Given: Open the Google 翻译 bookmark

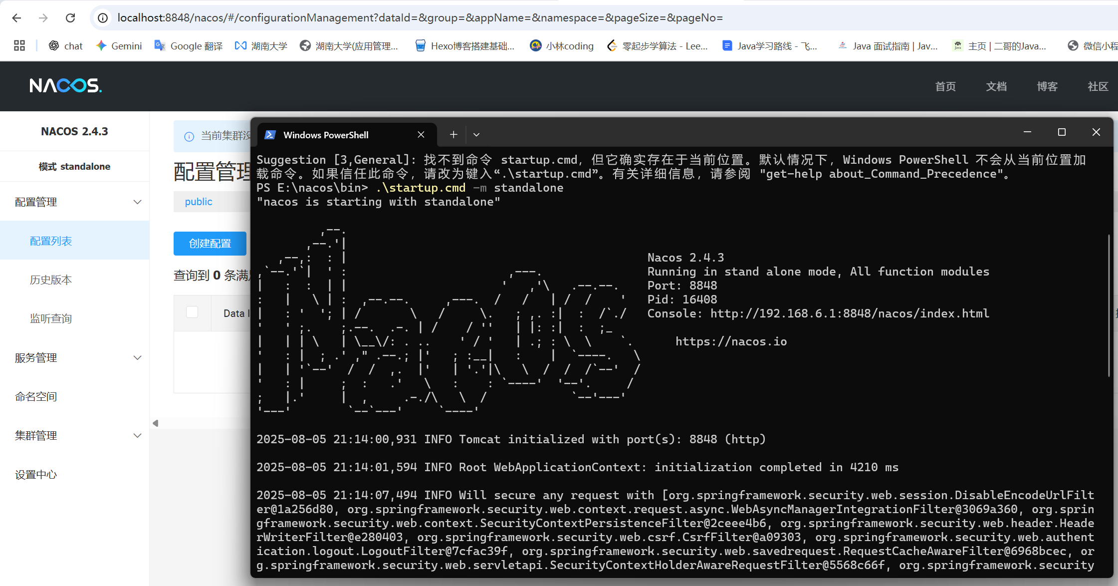Looking at the screenshot, I should 189,46.
